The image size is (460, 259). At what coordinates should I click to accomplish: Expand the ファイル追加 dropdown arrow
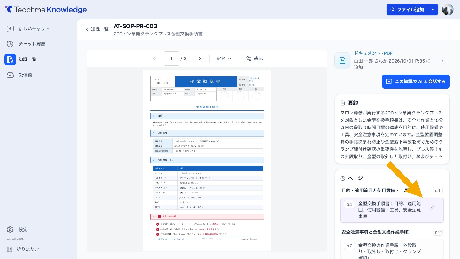433,10
